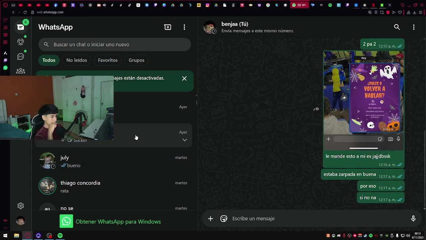Open the Halloween invitation image
Viewport: 426px width, 240px height.
(364, 100)
